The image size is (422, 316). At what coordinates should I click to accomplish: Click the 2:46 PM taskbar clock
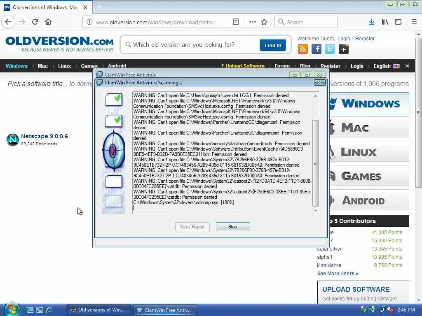click(x=406, y=310)
